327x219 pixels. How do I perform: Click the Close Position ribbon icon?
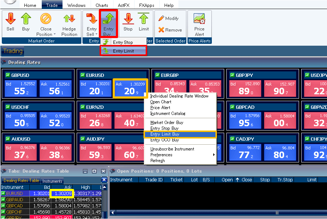coord(46,18)
